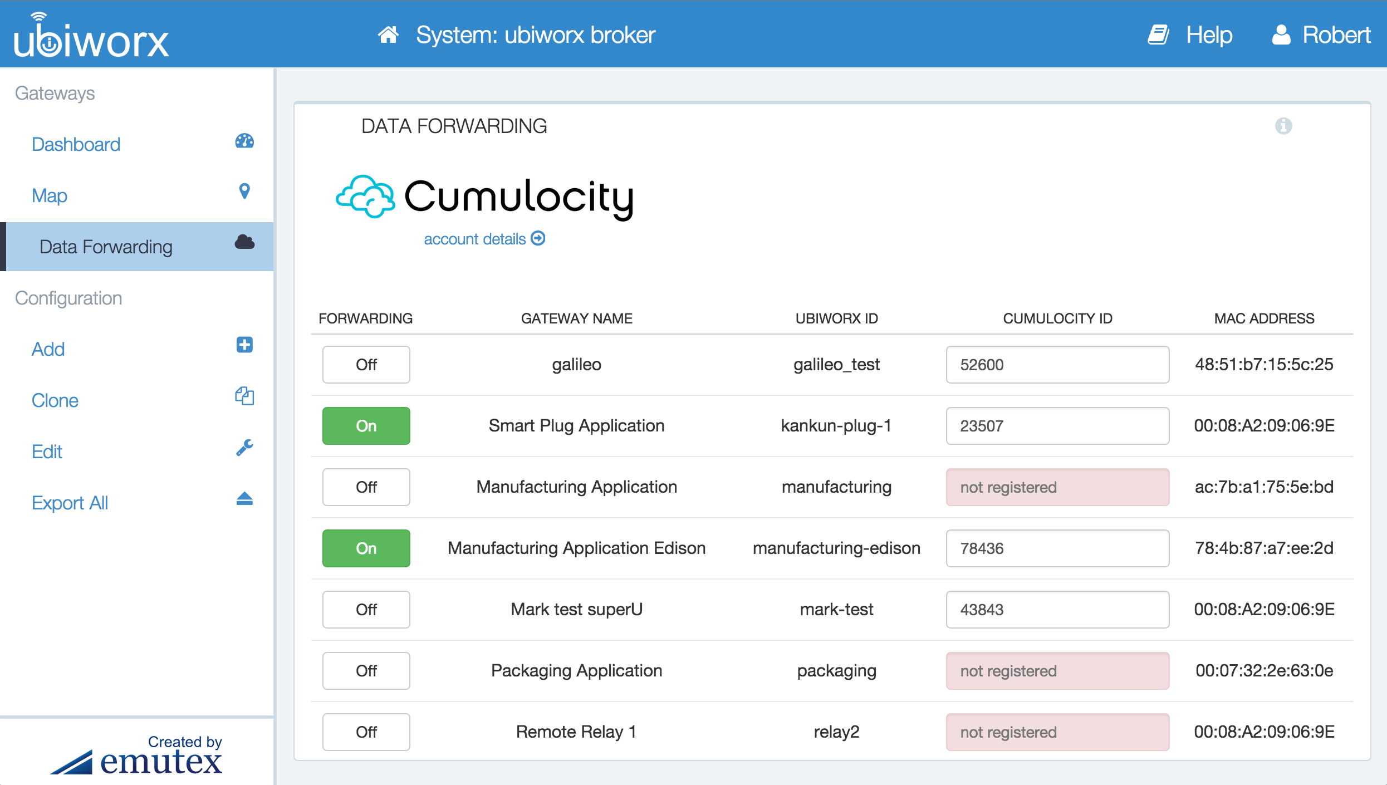1387x785 pixels.
Task: Click the UBIWORX ID column header
Action: click(836, 318)
